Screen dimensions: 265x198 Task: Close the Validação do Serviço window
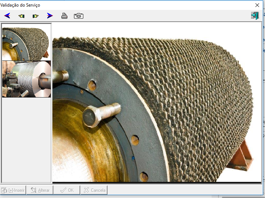[257, 5]
